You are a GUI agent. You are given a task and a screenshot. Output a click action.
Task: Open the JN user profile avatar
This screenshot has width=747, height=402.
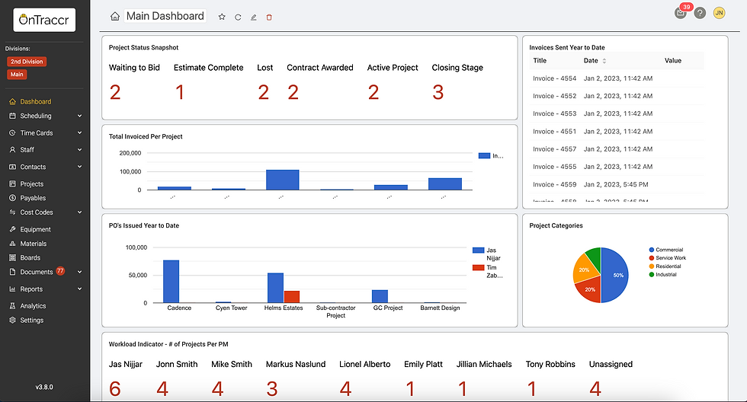click(x=720, y=13)
